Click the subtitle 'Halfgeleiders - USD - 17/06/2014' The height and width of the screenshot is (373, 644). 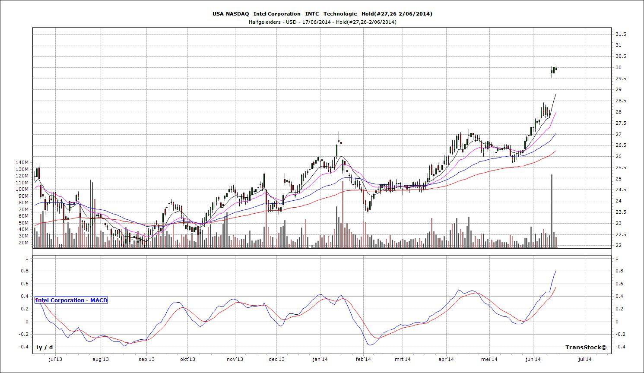[x=290, y=22]
